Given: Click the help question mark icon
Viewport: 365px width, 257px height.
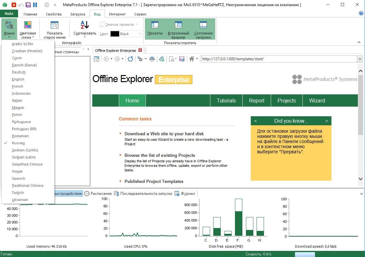Looking at the screenshot, I should click(361, 13).
